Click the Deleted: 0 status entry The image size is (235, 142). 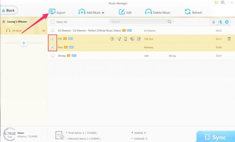139,138
